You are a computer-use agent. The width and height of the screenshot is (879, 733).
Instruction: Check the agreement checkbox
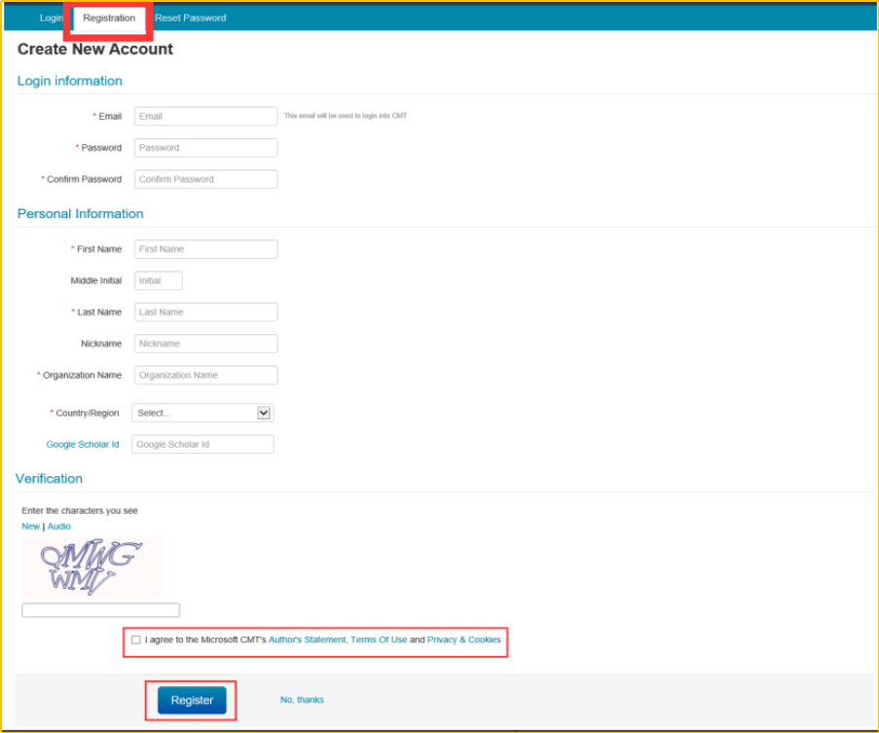point(135,641)
